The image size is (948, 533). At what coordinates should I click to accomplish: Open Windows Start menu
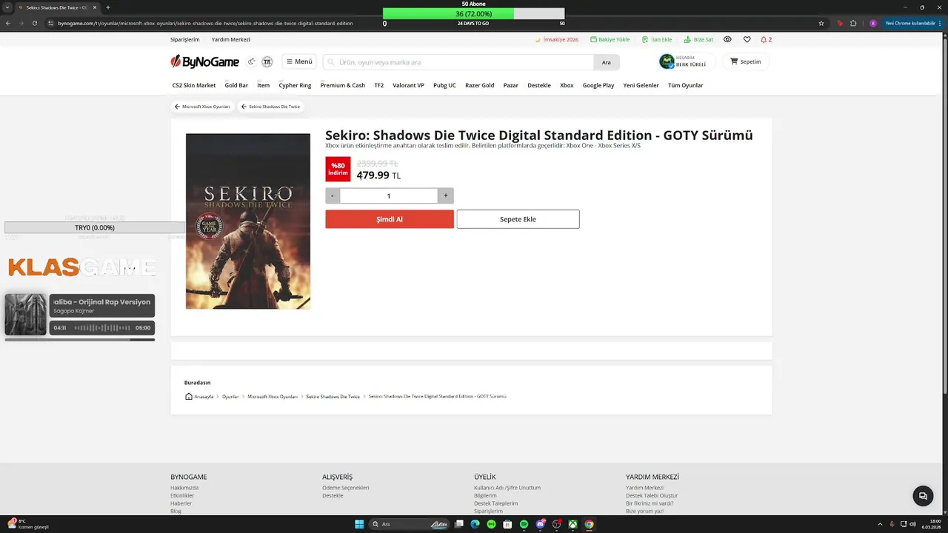pos(359,524)
